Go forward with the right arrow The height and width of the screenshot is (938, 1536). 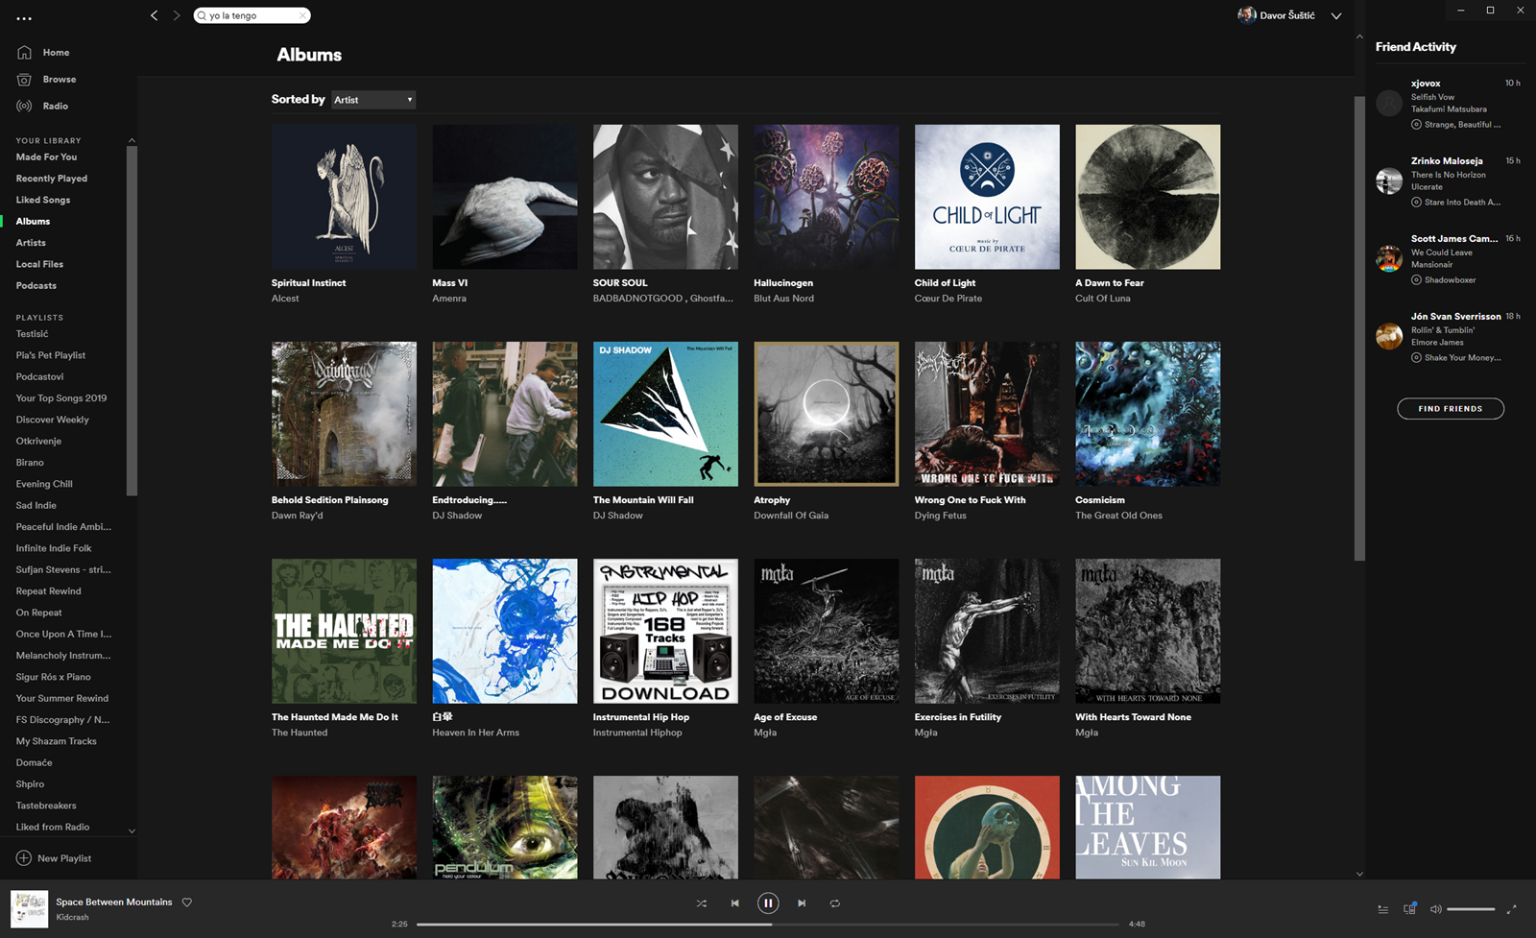177,15
